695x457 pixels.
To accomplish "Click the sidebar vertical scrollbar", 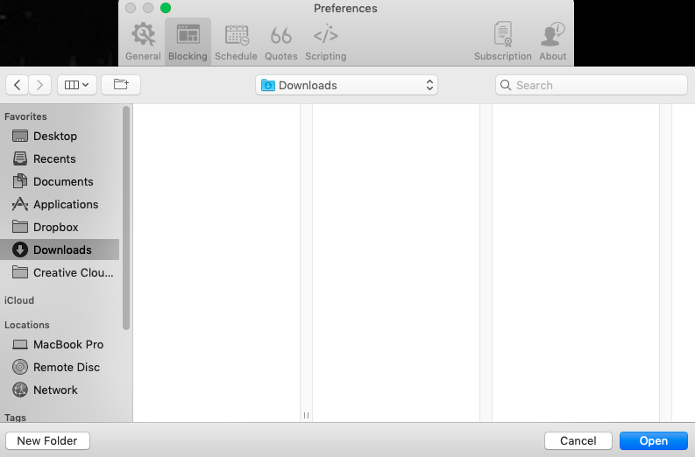I will pyautogui.click(x=126, y=218).
